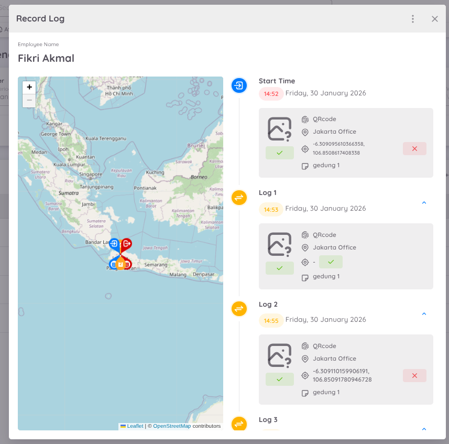Viewport: 449px width, 444px height.
Task: Click red X beside Log 2 coordinates
Action: (x=414, y=375)
